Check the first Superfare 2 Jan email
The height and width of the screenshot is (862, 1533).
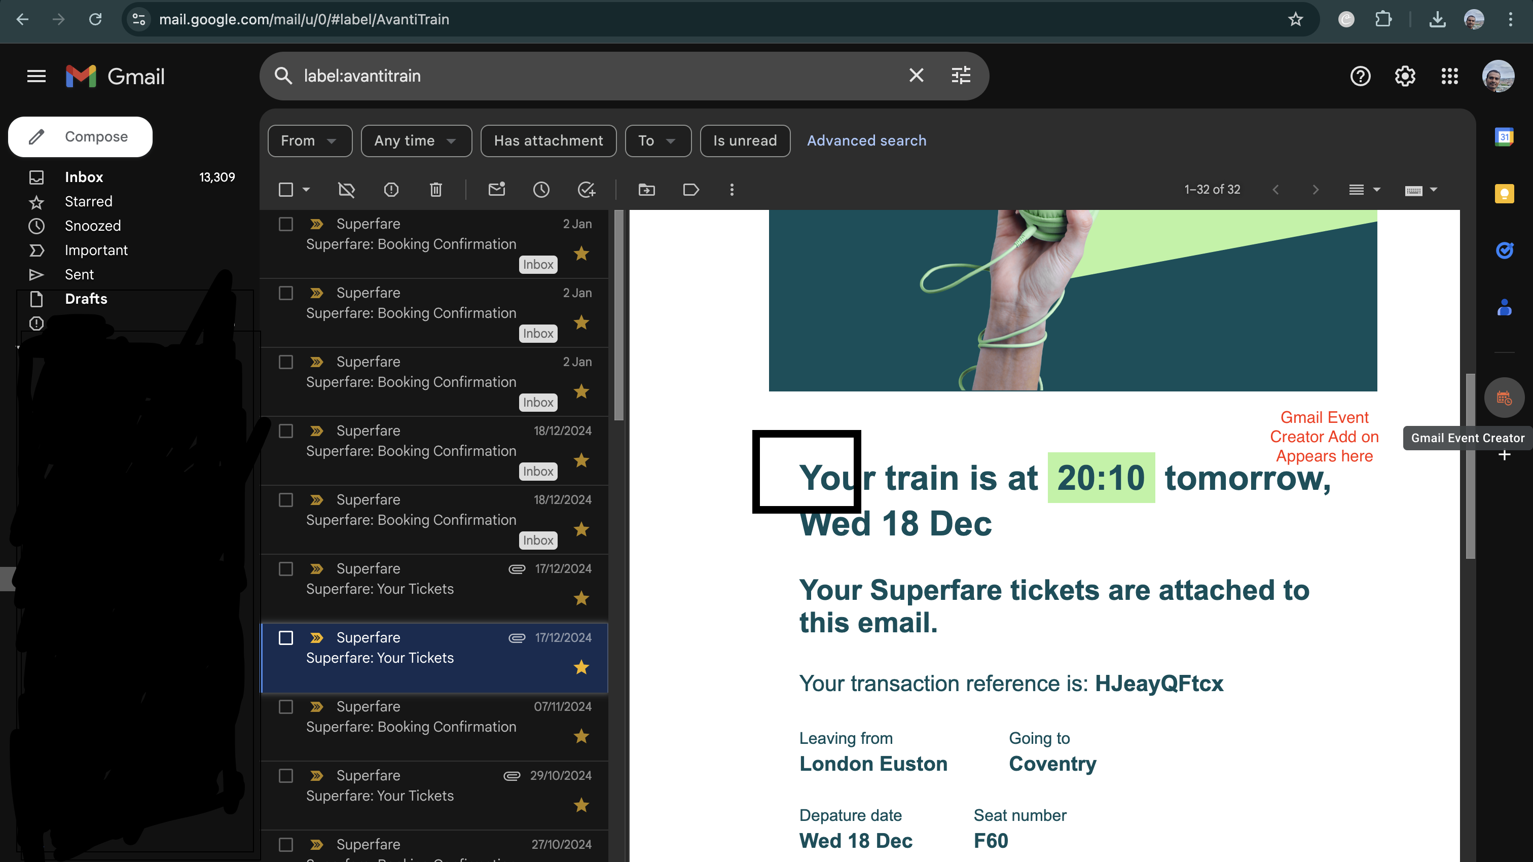coord(285,224)
